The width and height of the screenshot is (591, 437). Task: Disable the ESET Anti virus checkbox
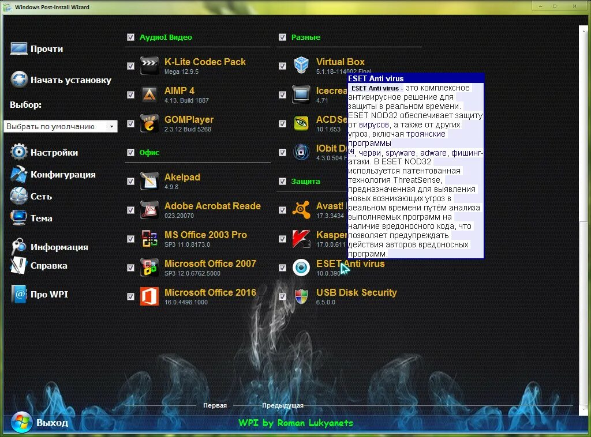(283, 268)
